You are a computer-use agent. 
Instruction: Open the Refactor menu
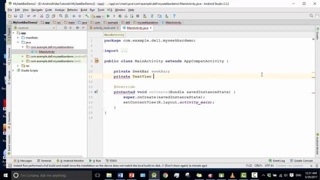(x=72, y=10)
